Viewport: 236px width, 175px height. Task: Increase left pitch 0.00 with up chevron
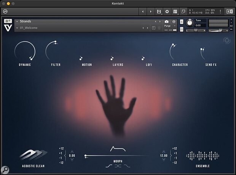click(x=72, y=152)
